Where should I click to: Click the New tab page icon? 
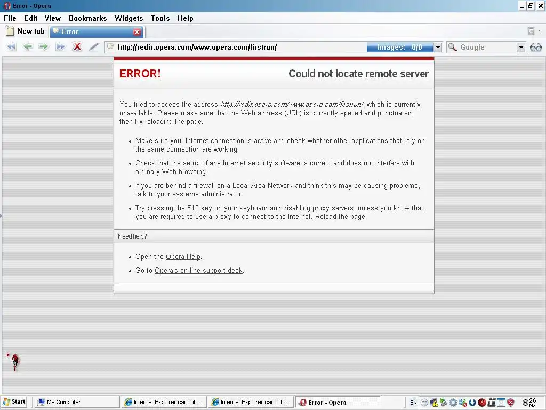(x=10, y=31)
